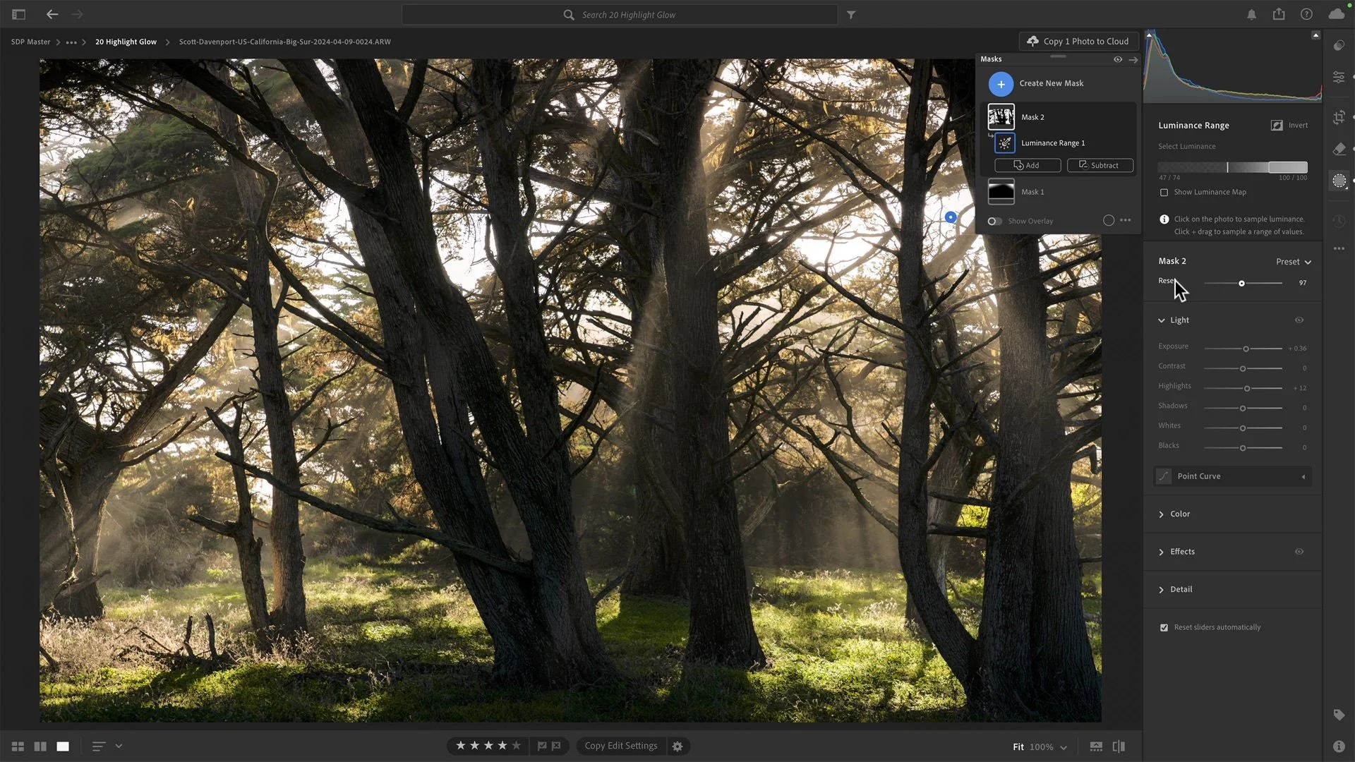
Task: Open the notifications bell
Action: (x=1251, y=15)
